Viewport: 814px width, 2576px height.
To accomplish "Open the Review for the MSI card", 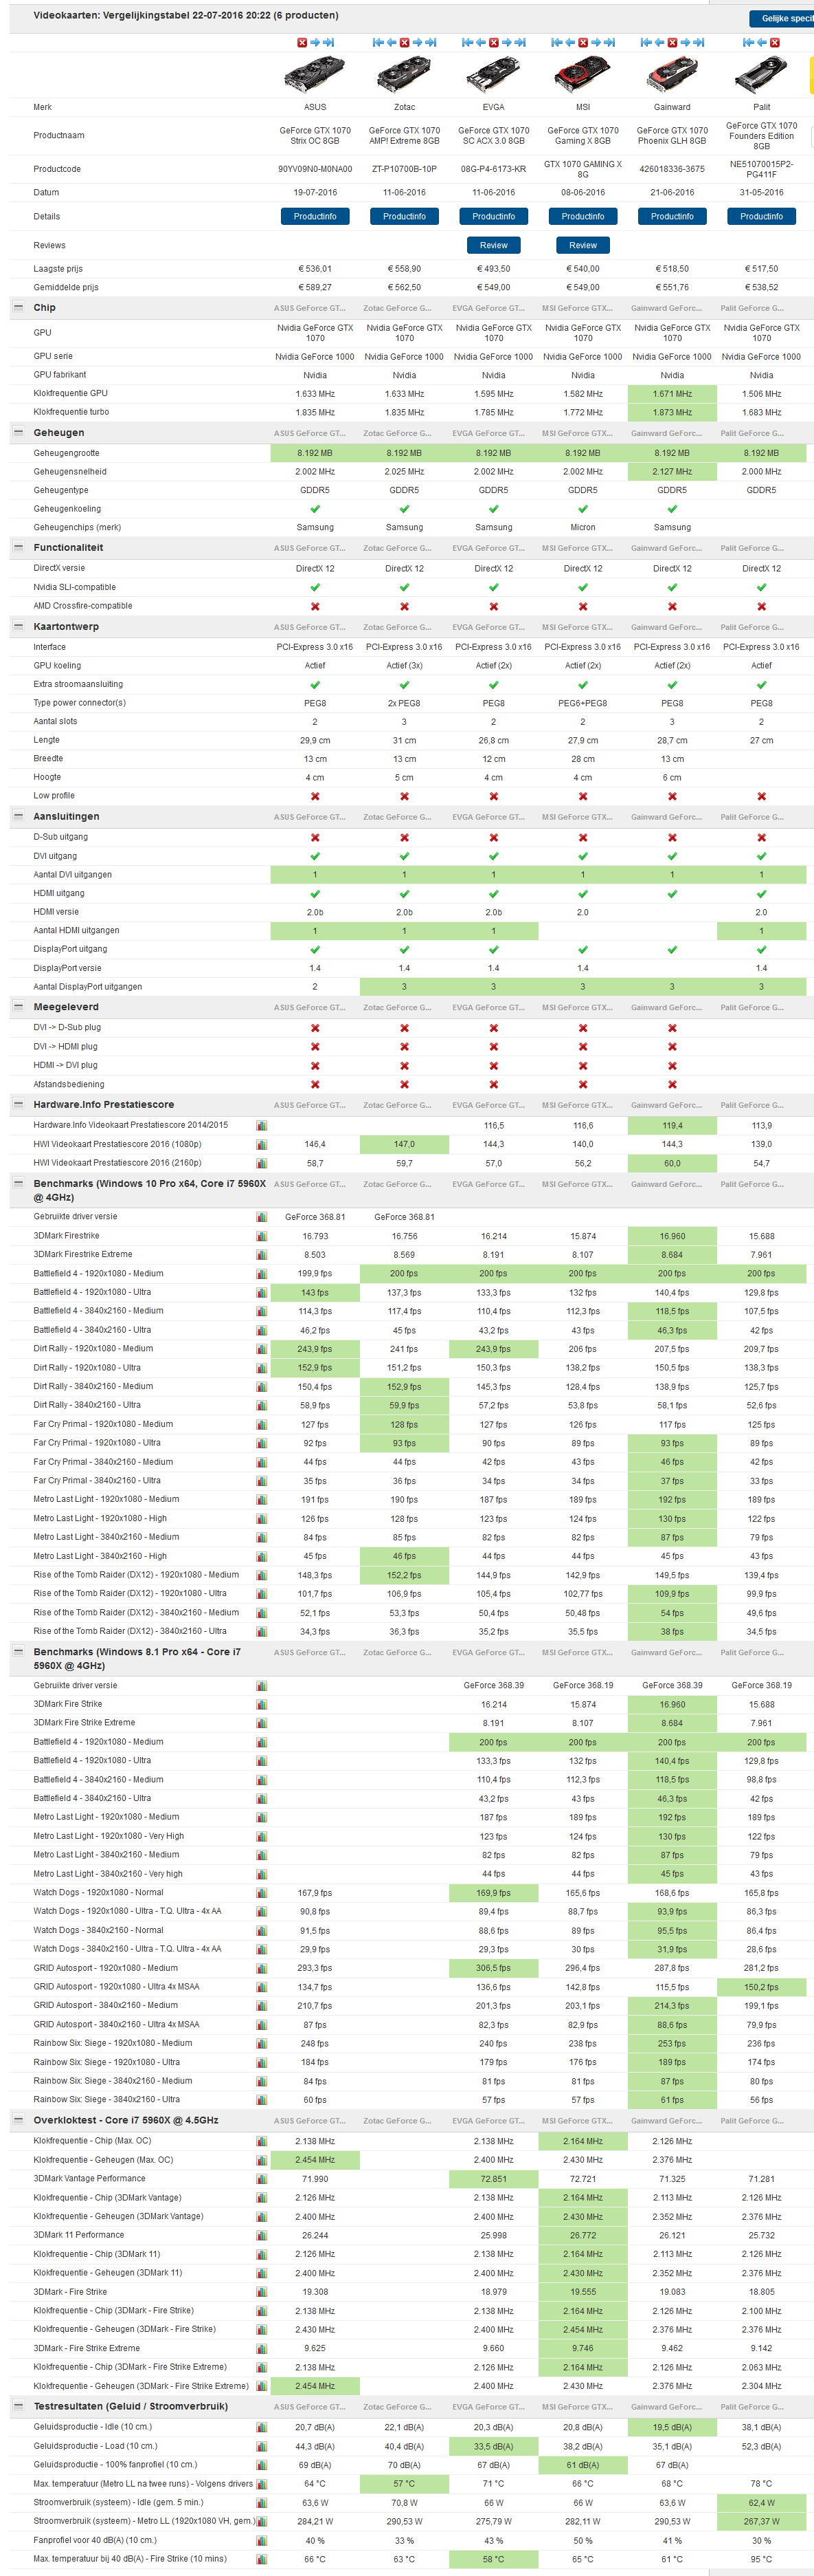I will click(x=583, y=245).
